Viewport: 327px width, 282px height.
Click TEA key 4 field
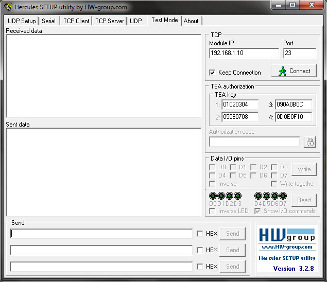(294, 117)
